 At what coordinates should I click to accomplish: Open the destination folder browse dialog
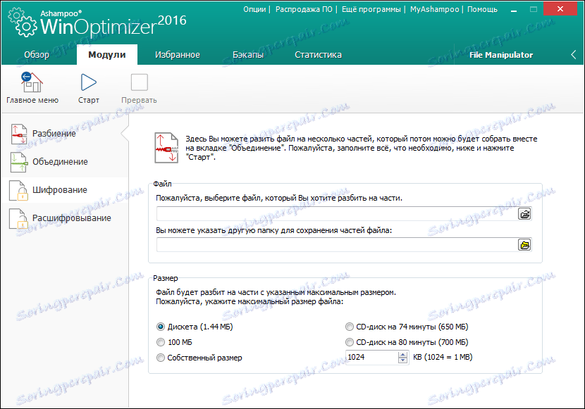point(524,246)
